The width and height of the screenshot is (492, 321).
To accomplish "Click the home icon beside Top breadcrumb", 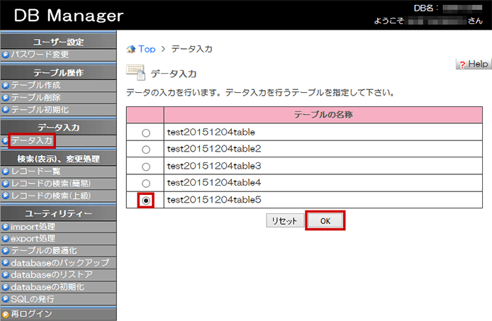I will 130,49.
